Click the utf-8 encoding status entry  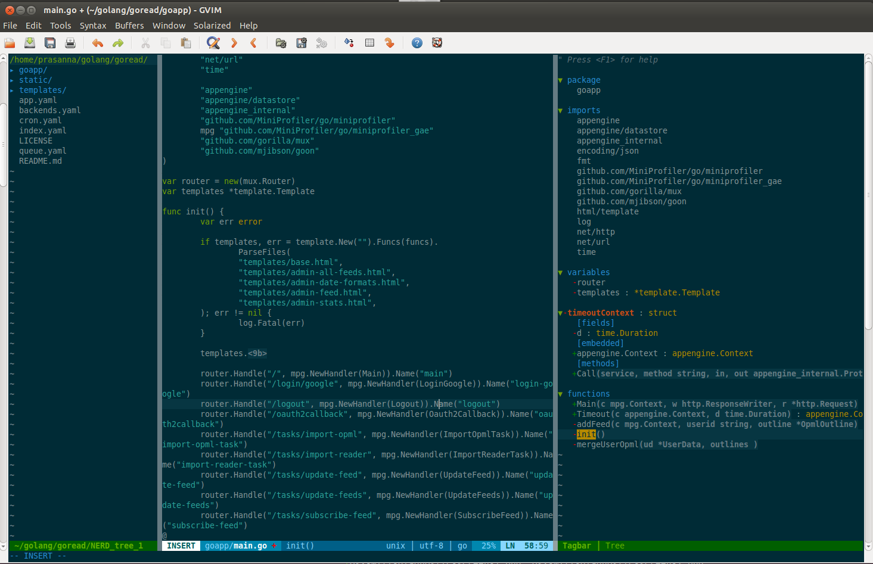[x=431, y=546]
